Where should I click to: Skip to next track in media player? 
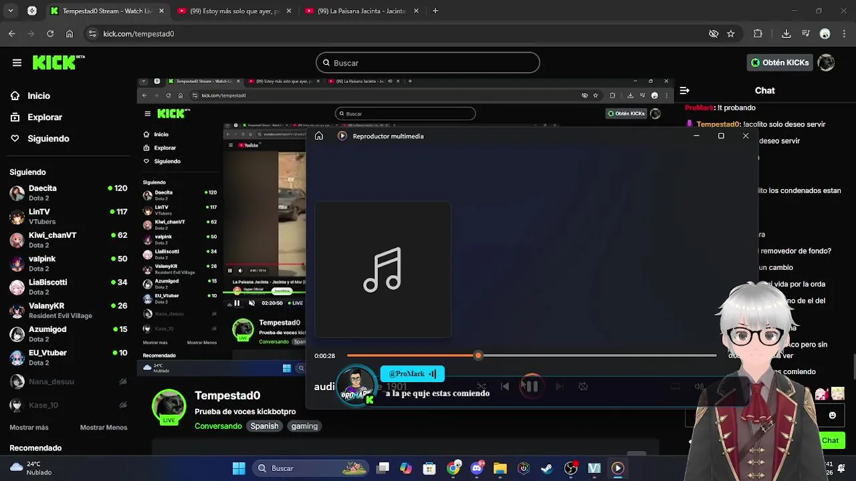pos(559,386)
